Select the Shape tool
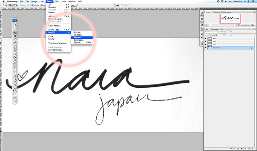 point(15,76)
